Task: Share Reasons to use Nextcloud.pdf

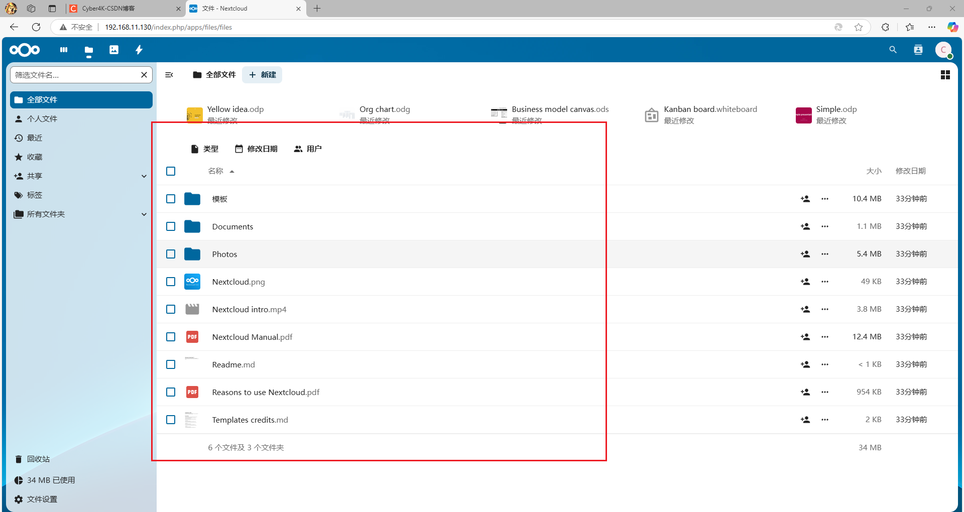Action: click(805, 392)
